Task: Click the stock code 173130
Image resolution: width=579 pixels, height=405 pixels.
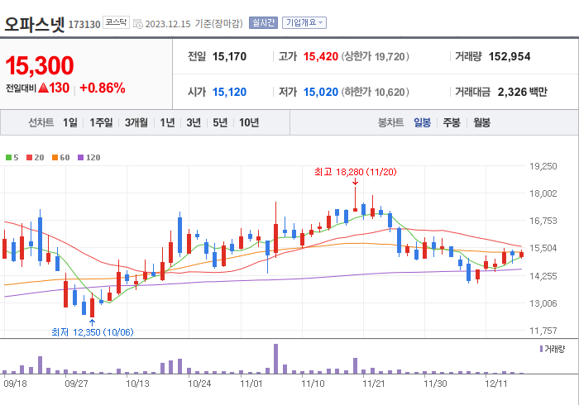Action: tap(84, 24)
